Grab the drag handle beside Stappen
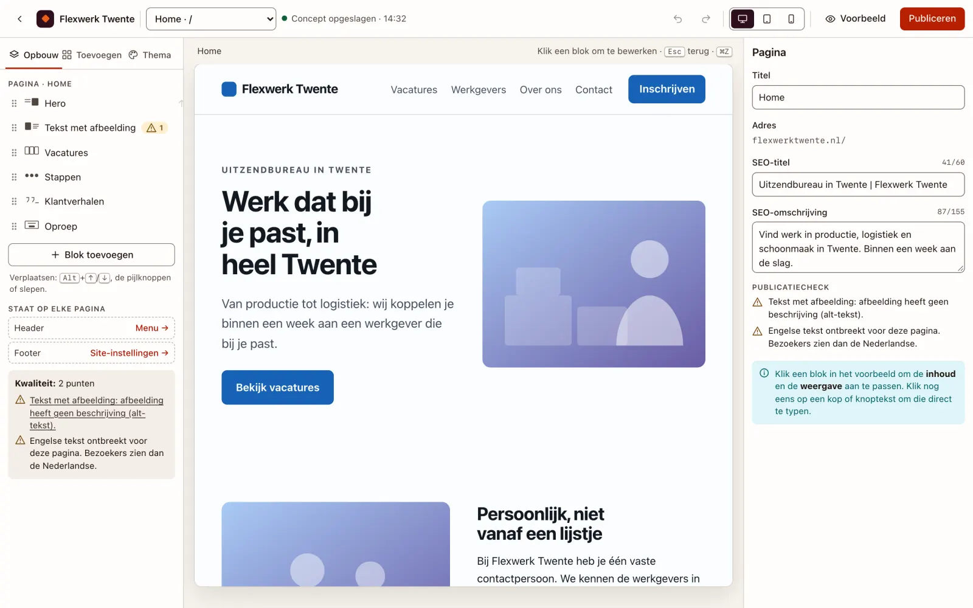 point(14,177)
